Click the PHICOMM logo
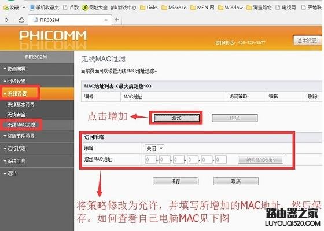The image size is (324, 231). (x=53, y=35)
